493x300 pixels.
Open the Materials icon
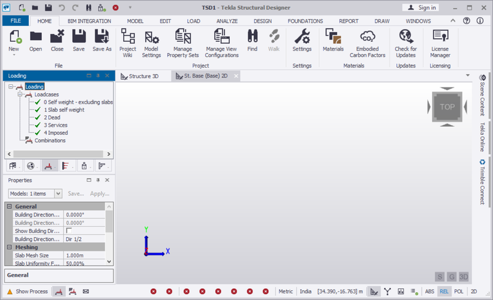[x=333, y=36]
